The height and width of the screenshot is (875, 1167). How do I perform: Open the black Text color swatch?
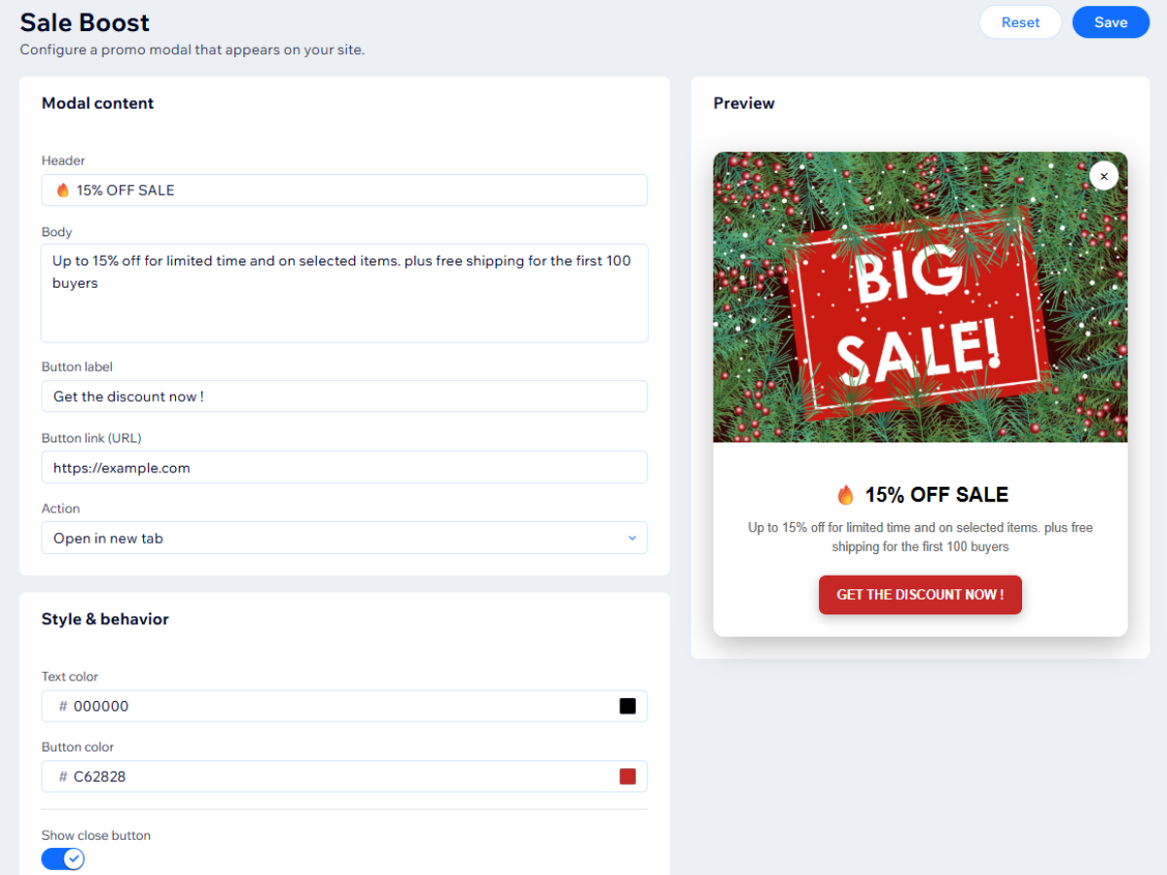pos(627,706)
